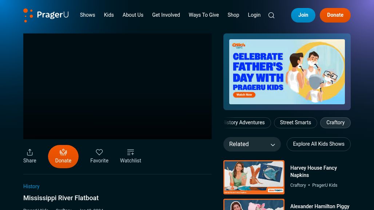Click the orange Donate button under video
This screenshot has height=210, width=374.
point(63,157)
